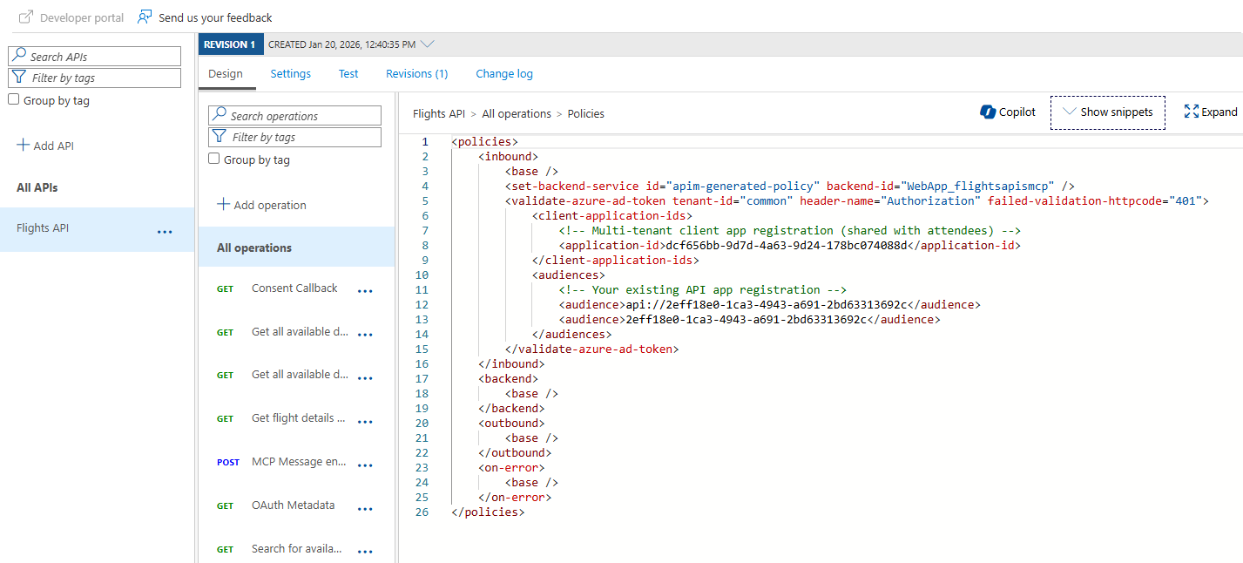Select the All operations item
The width and height of the screenshot is (1243, 563).
[x=254, y=248]
